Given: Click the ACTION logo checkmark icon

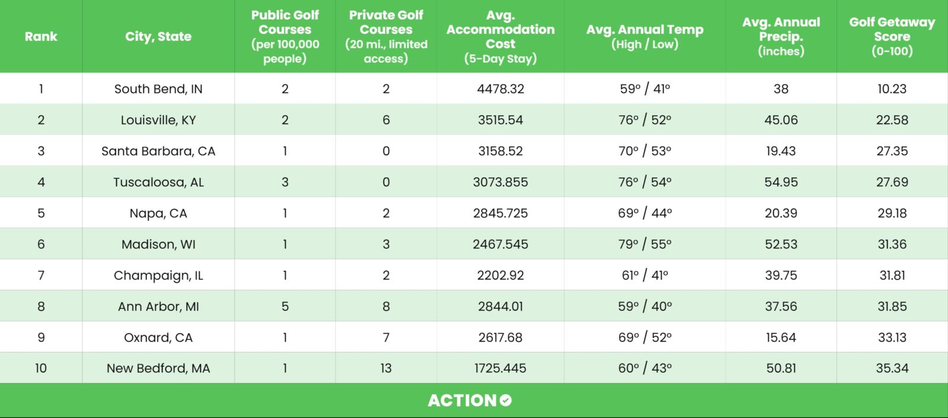Looking at the screenshot, I should [505, 400].
